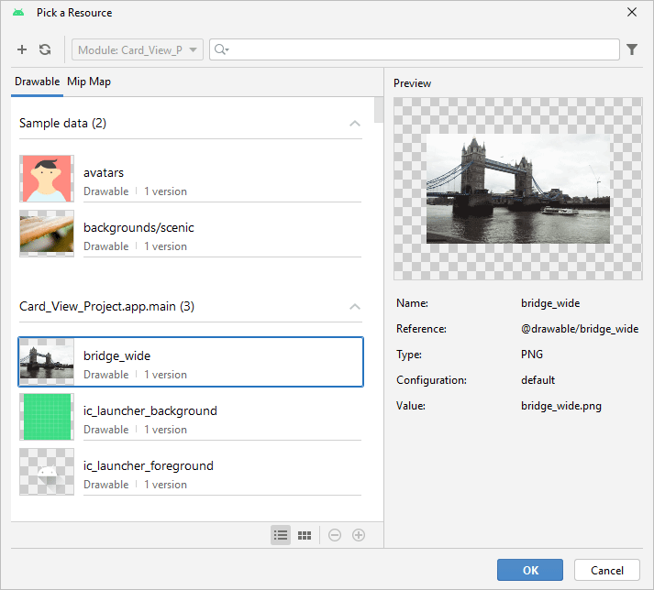Open the Module dropdown
The image size is (654, 590).
138,49
